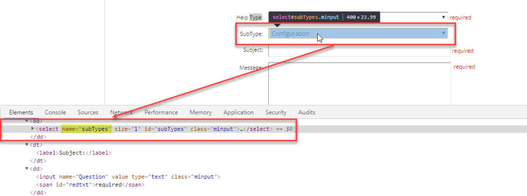Open the Application tab
Screen dimensions: 527x196
pos(238,112)
